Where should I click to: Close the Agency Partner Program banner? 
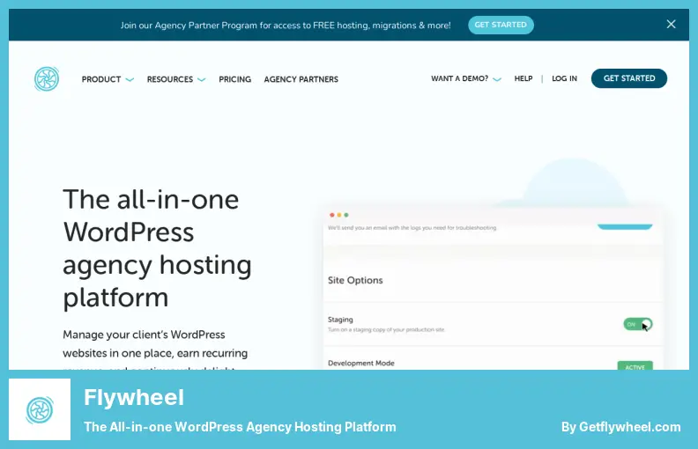tap(671, 25)
